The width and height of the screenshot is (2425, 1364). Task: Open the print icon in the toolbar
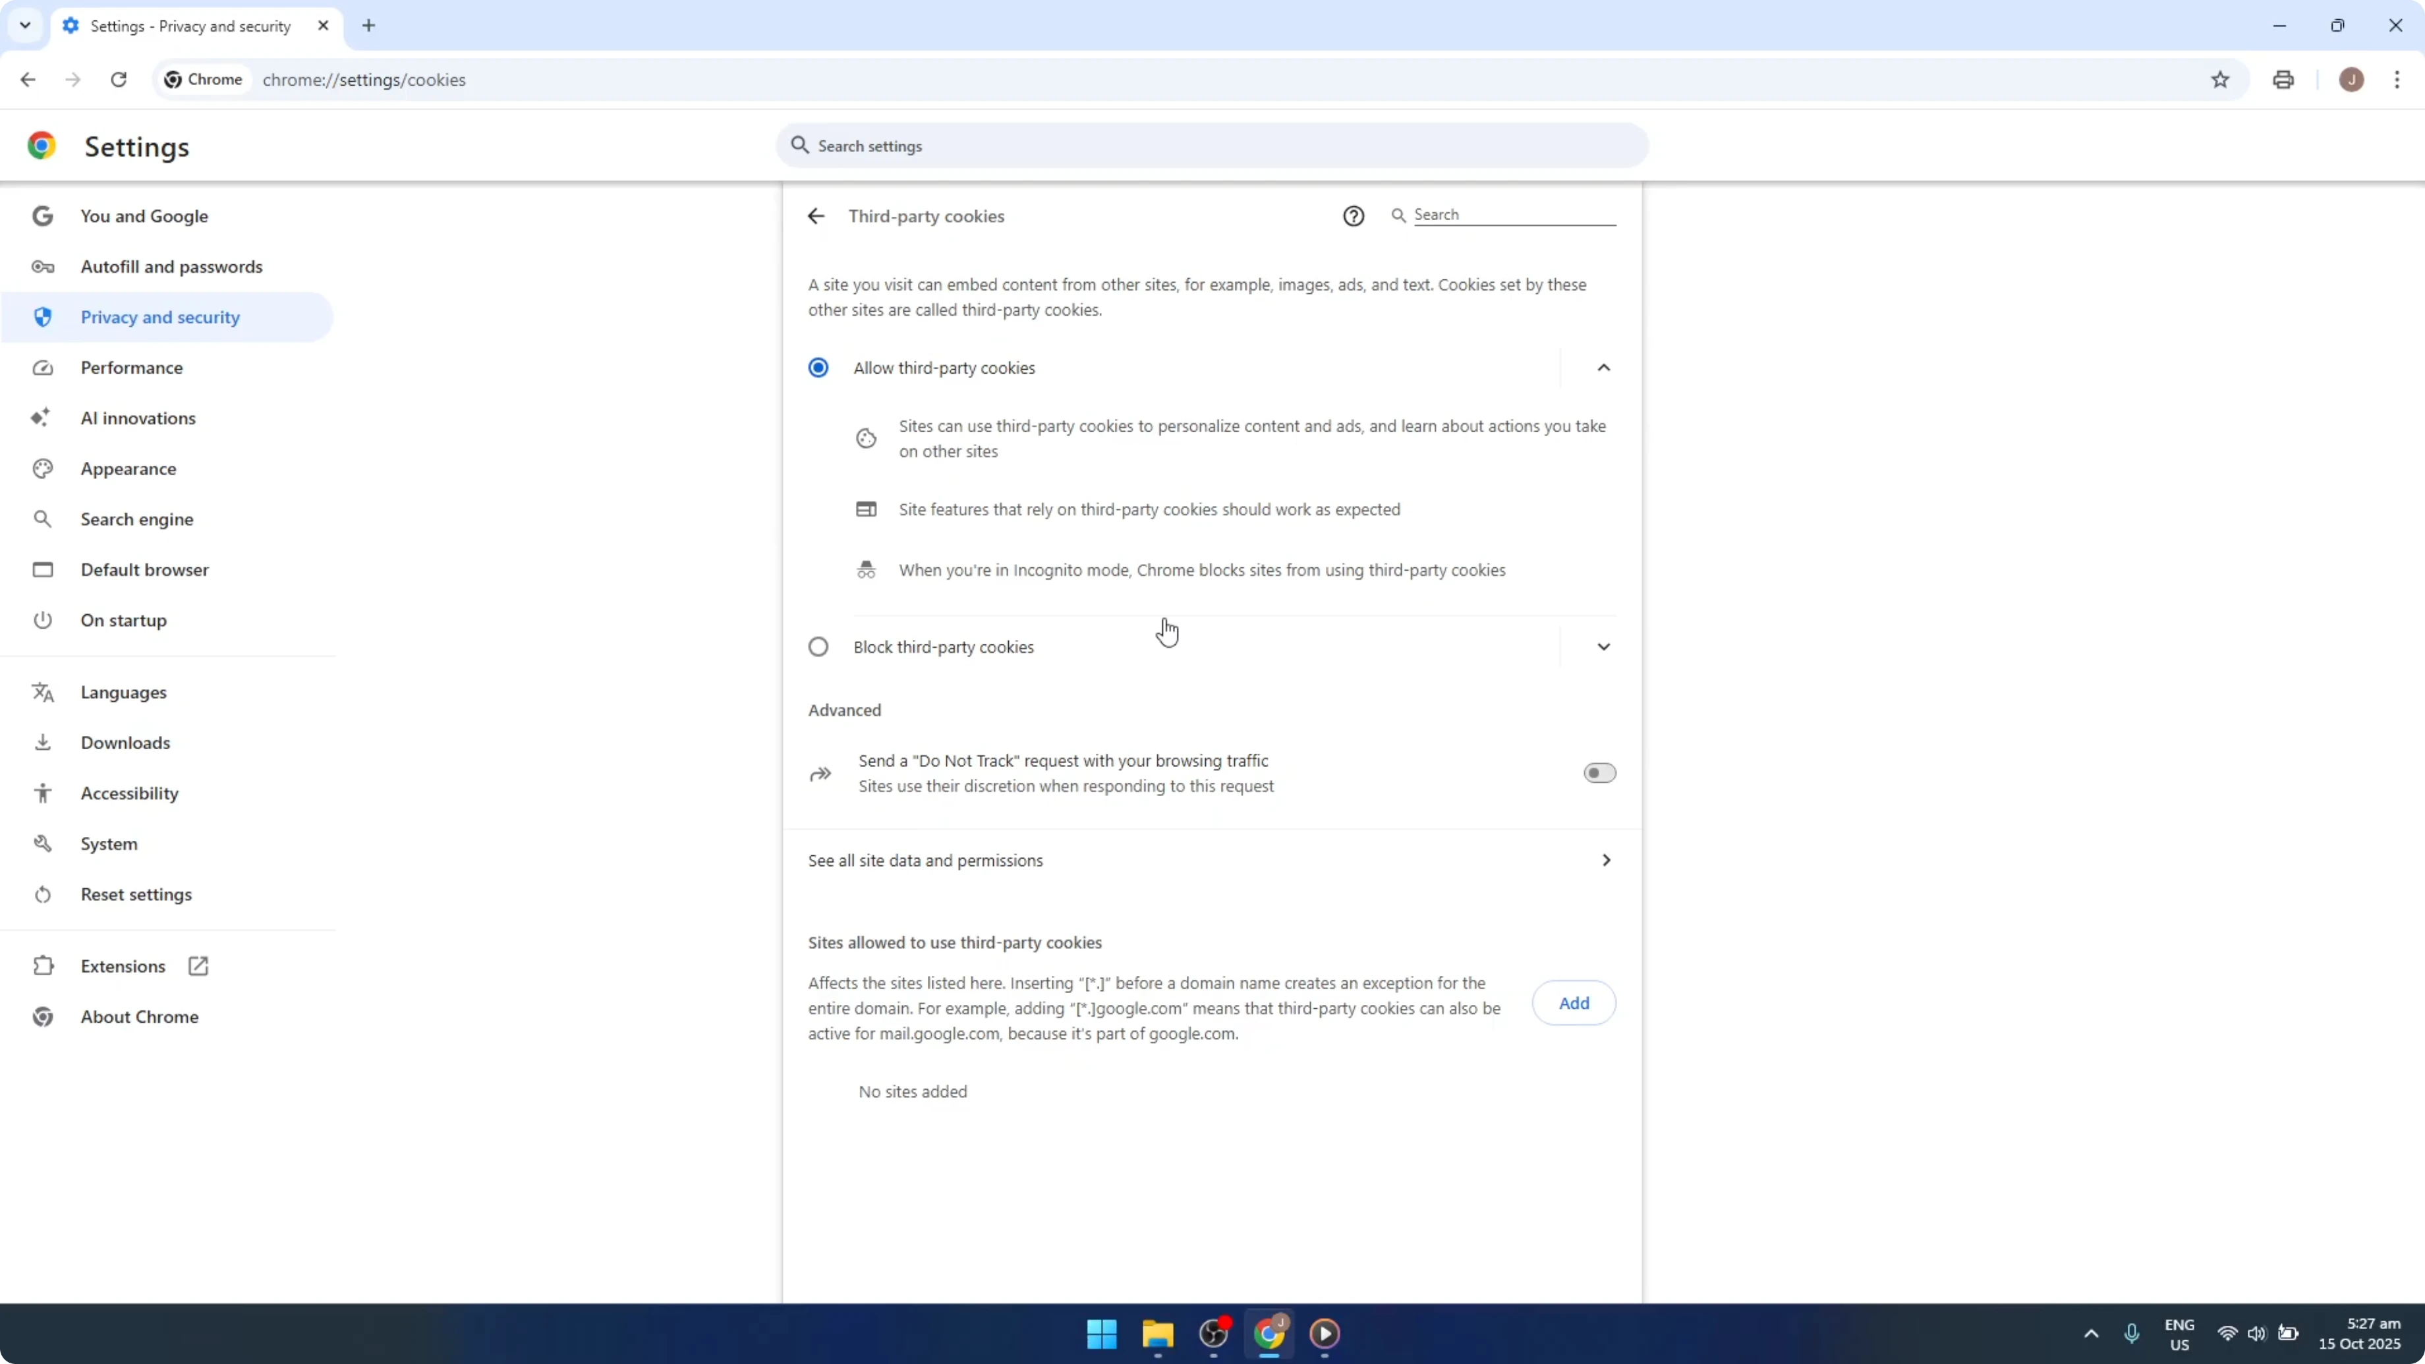[x=2283, y=79]
